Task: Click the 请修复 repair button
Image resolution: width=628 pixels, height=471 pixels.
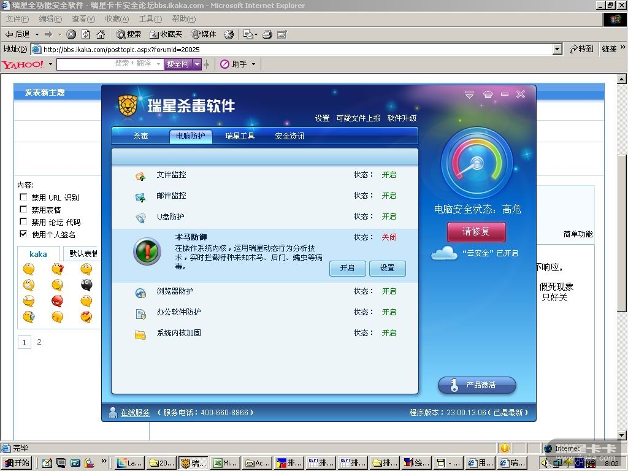Action: (x=476, y=232)
